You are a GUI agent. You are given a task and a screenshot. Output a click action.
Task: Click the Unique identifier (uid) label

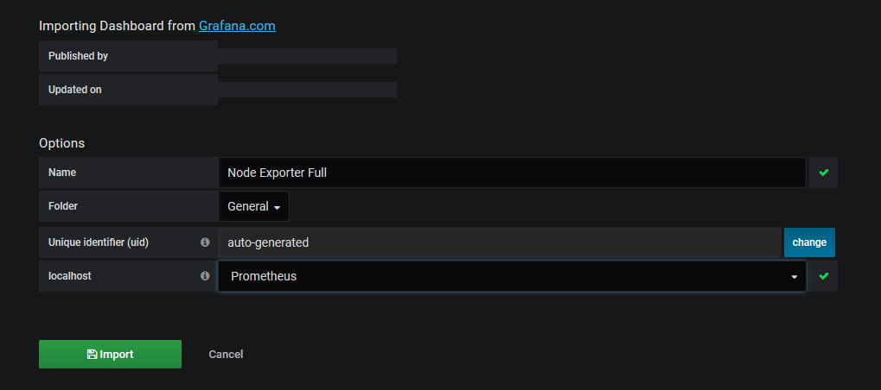point(99,242)
